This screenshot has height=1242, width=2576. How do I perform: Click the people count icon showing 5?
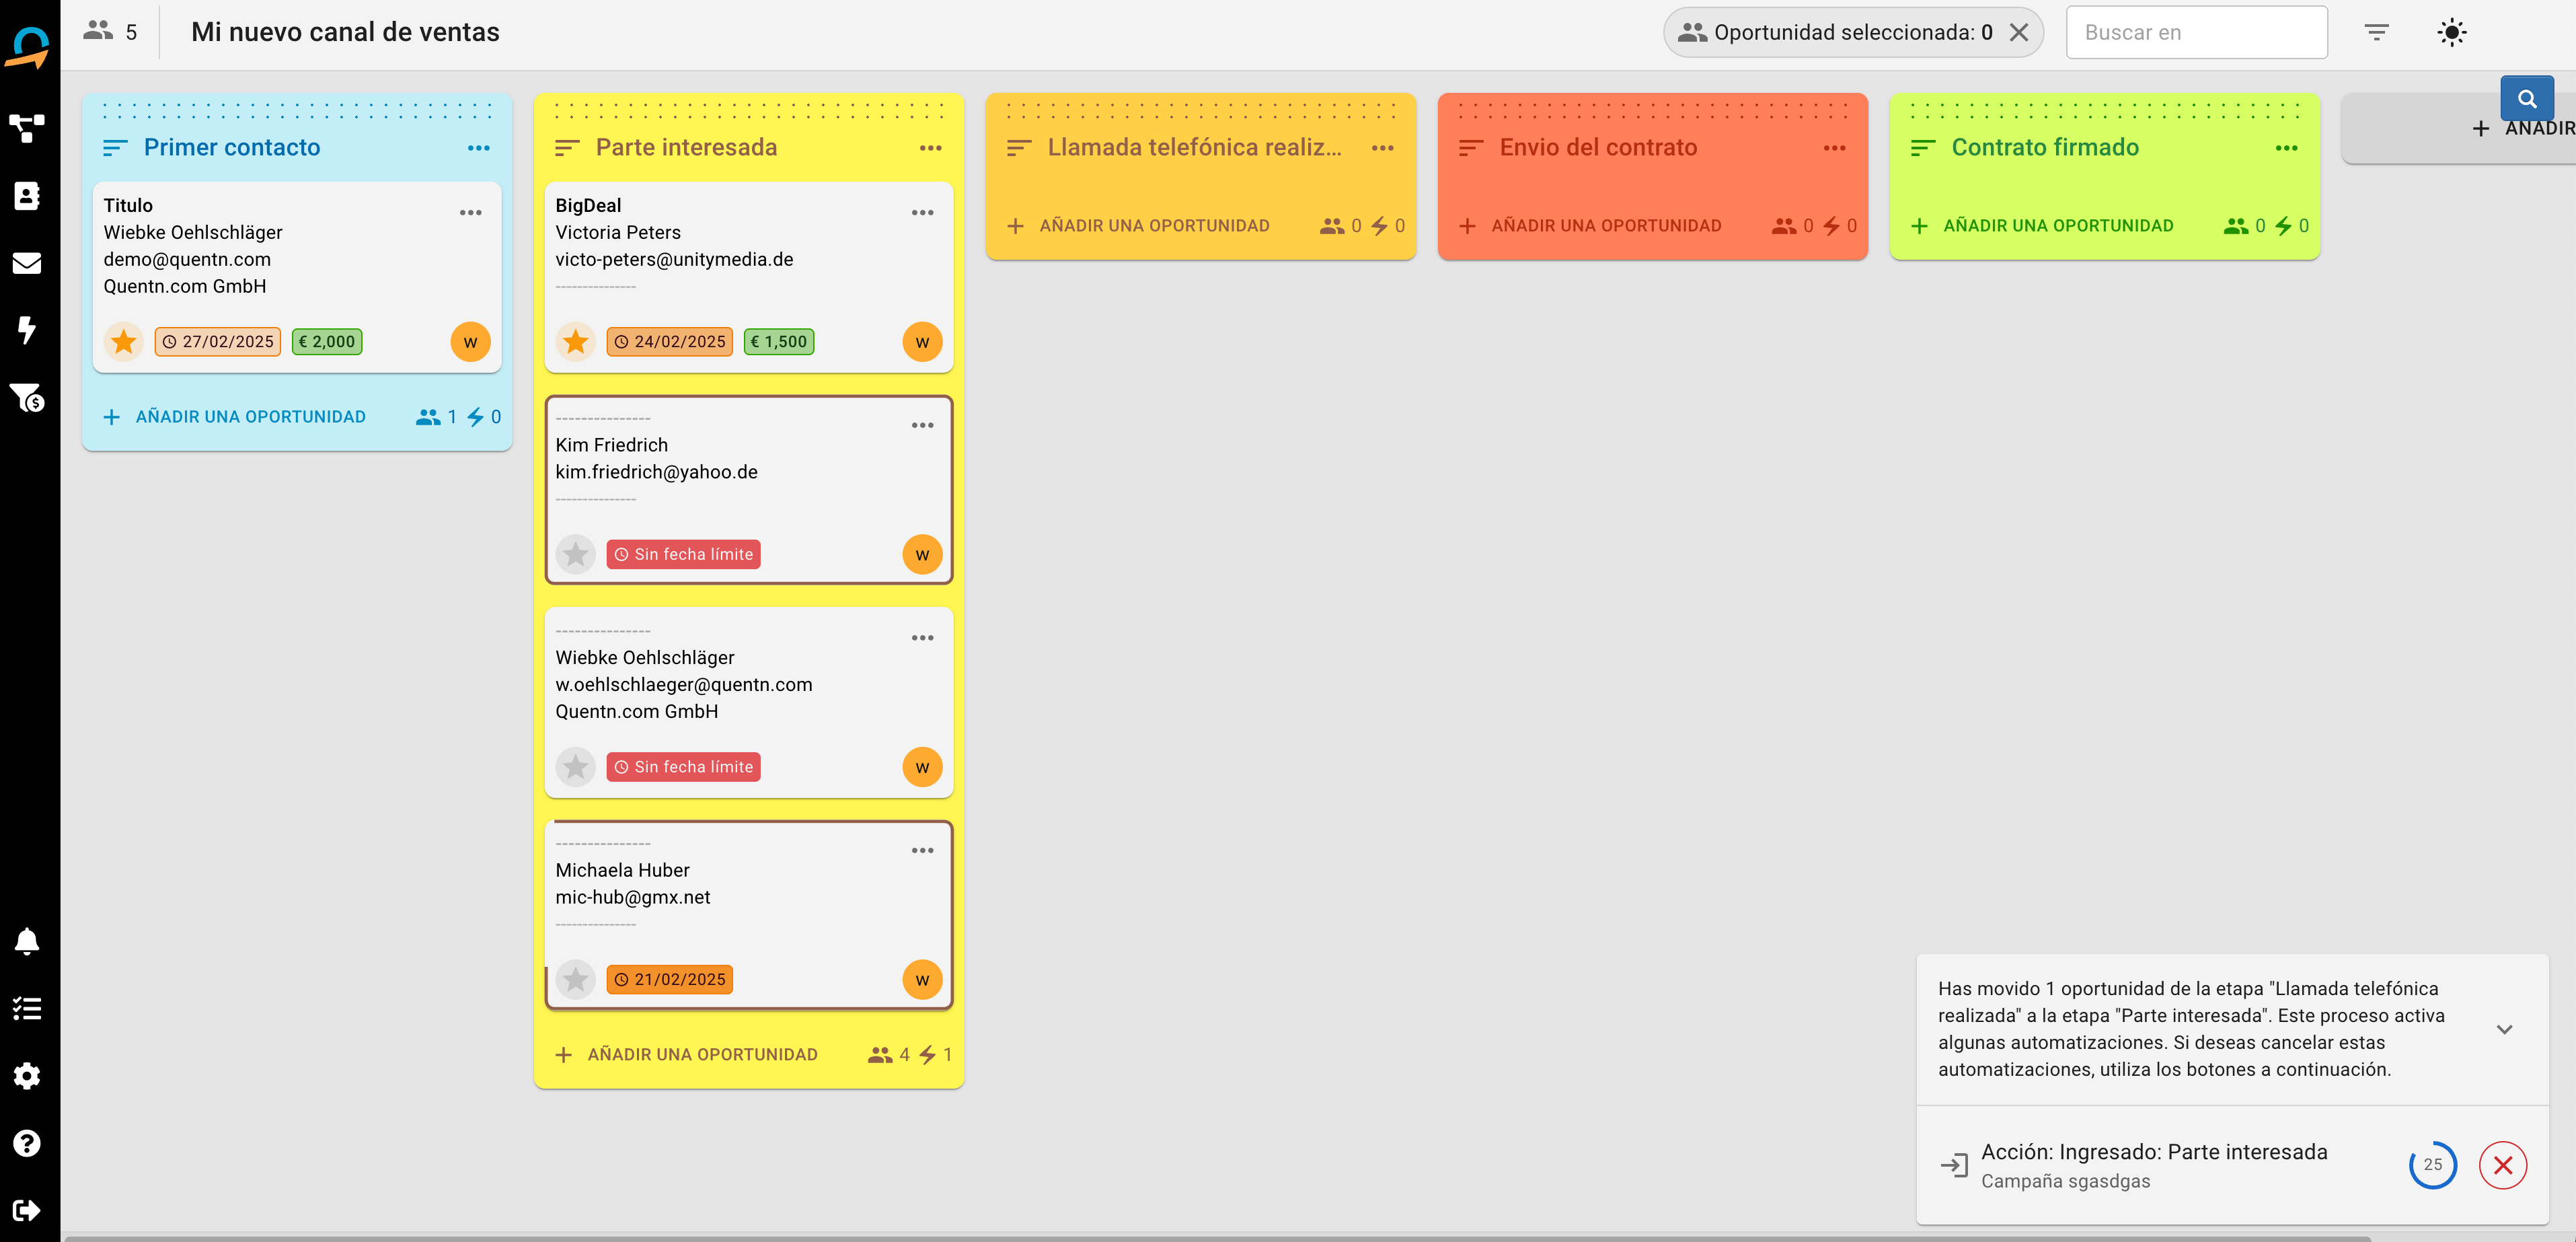tap(98, 30)
